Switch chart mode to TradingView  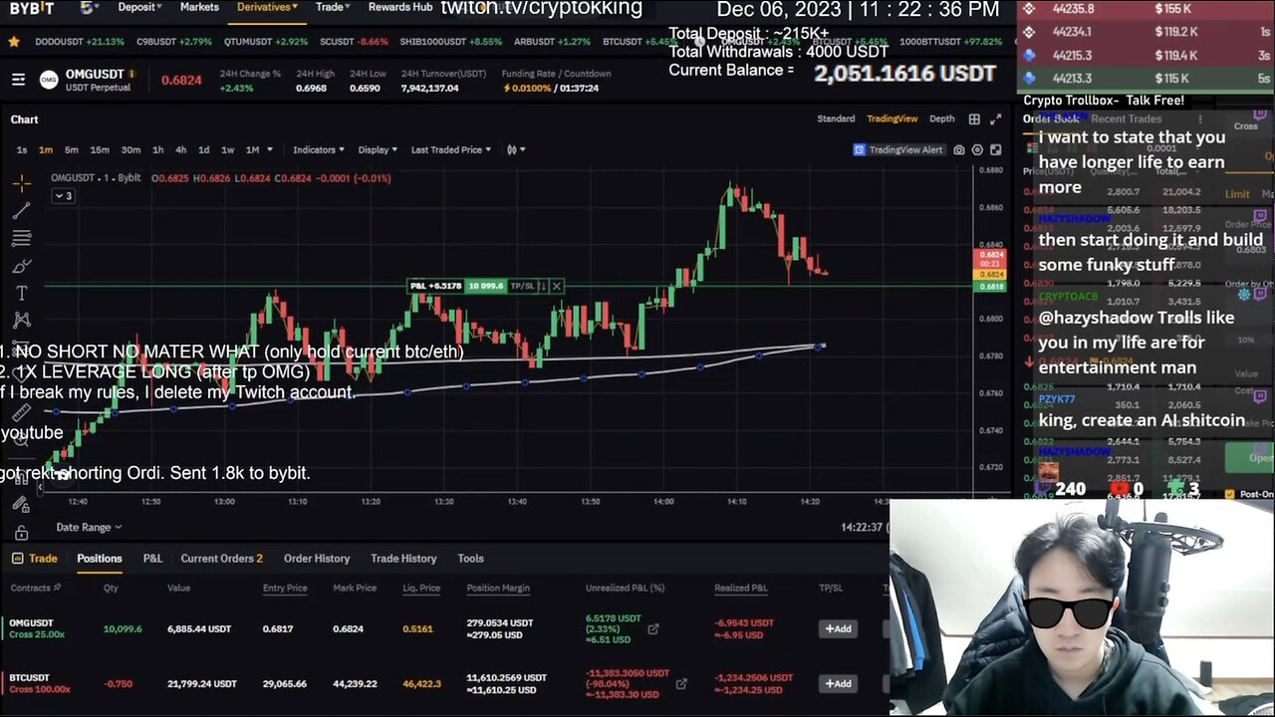click(892, 119)
